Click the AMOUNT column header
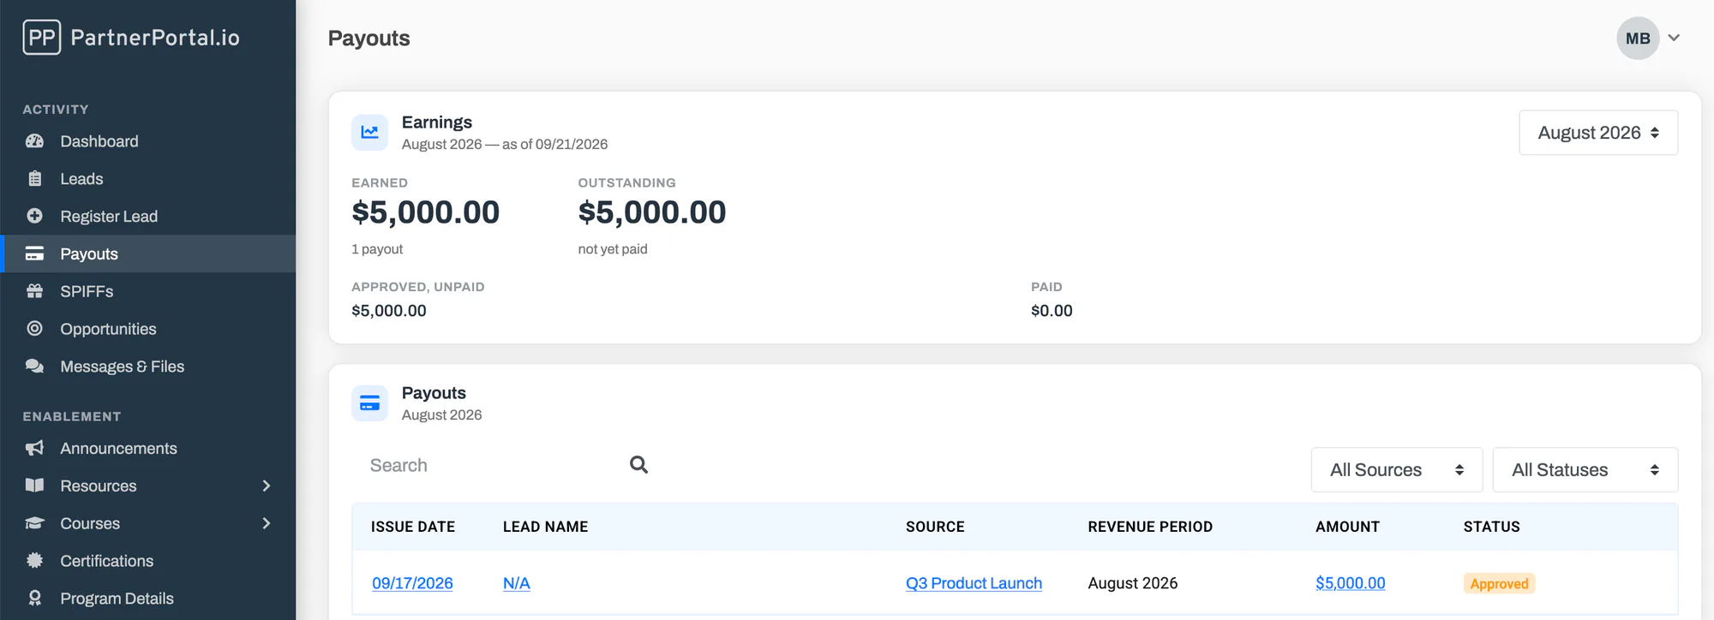 tap(1347, 527)
